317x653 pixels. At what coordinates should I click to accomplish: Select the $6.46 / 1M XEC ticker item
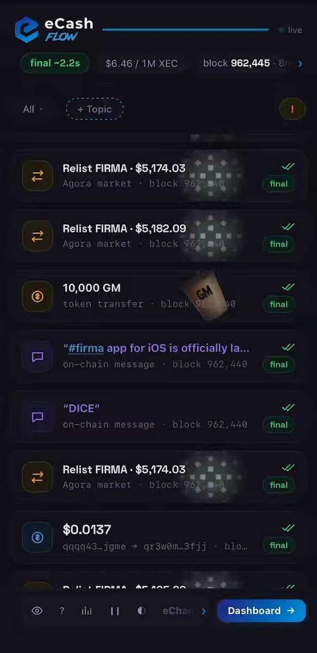pos(141,63)
